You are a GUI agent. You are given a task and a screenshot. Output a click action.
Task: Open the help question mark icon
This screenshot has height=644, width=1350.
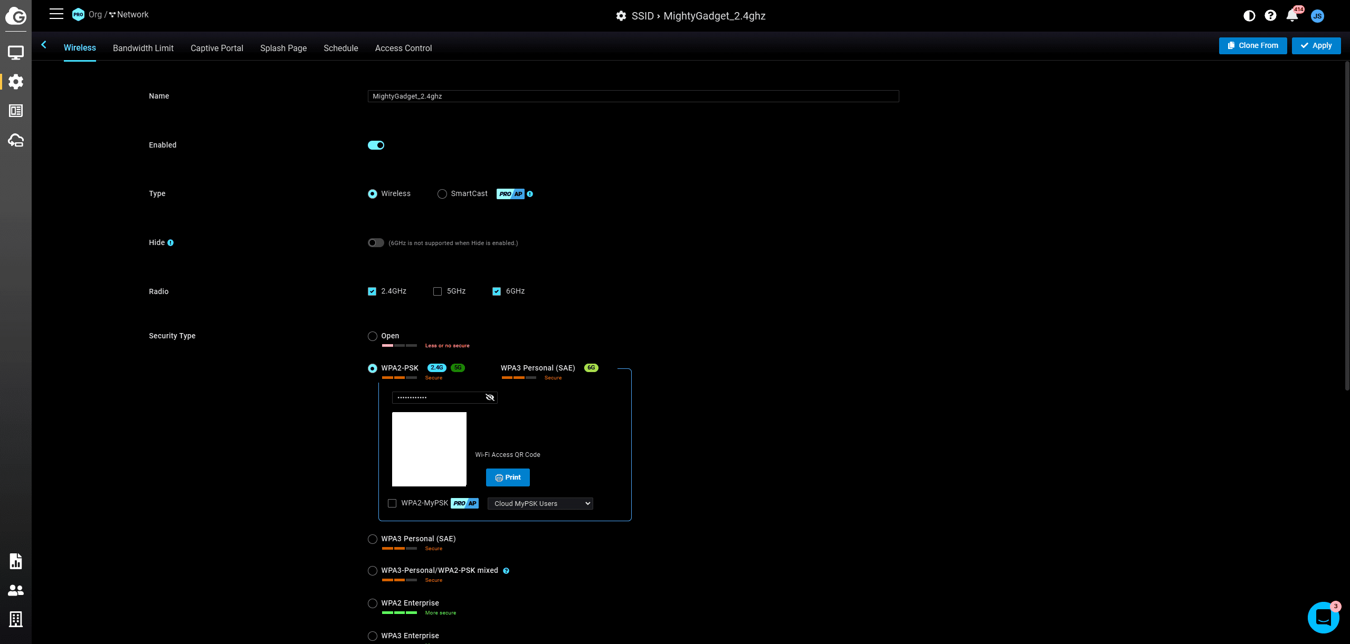(x=1270, y=16)
